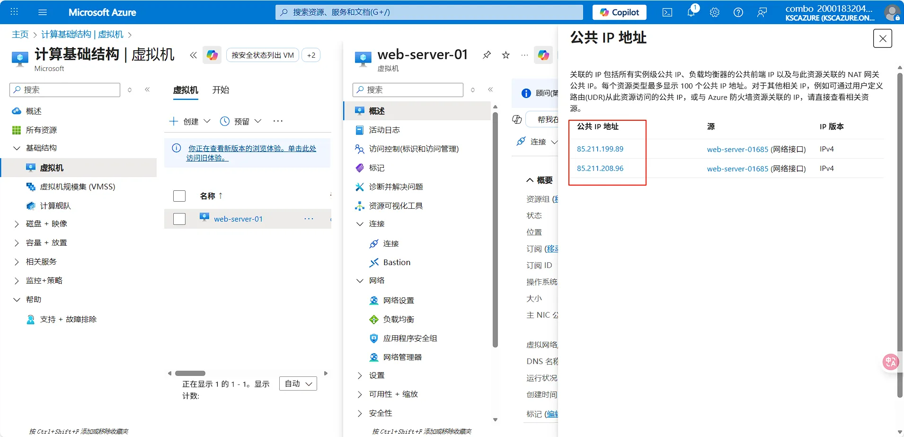Pin the web-server-01 blade

[487, 55]
